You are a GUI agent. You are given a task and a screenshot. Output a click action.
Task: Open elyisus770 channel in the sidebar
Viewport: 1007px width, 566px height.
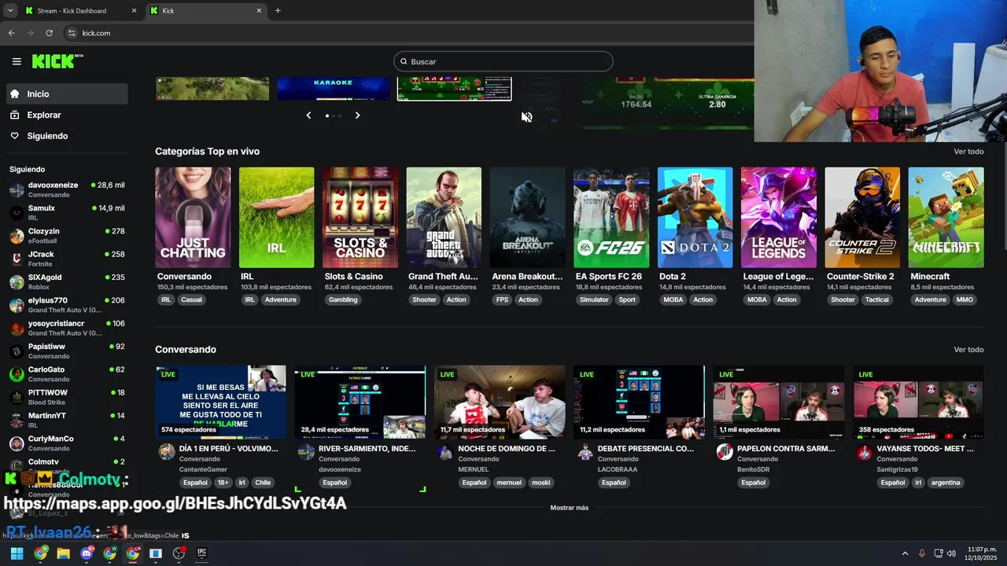pyautogui.click(x=67, y=305)
